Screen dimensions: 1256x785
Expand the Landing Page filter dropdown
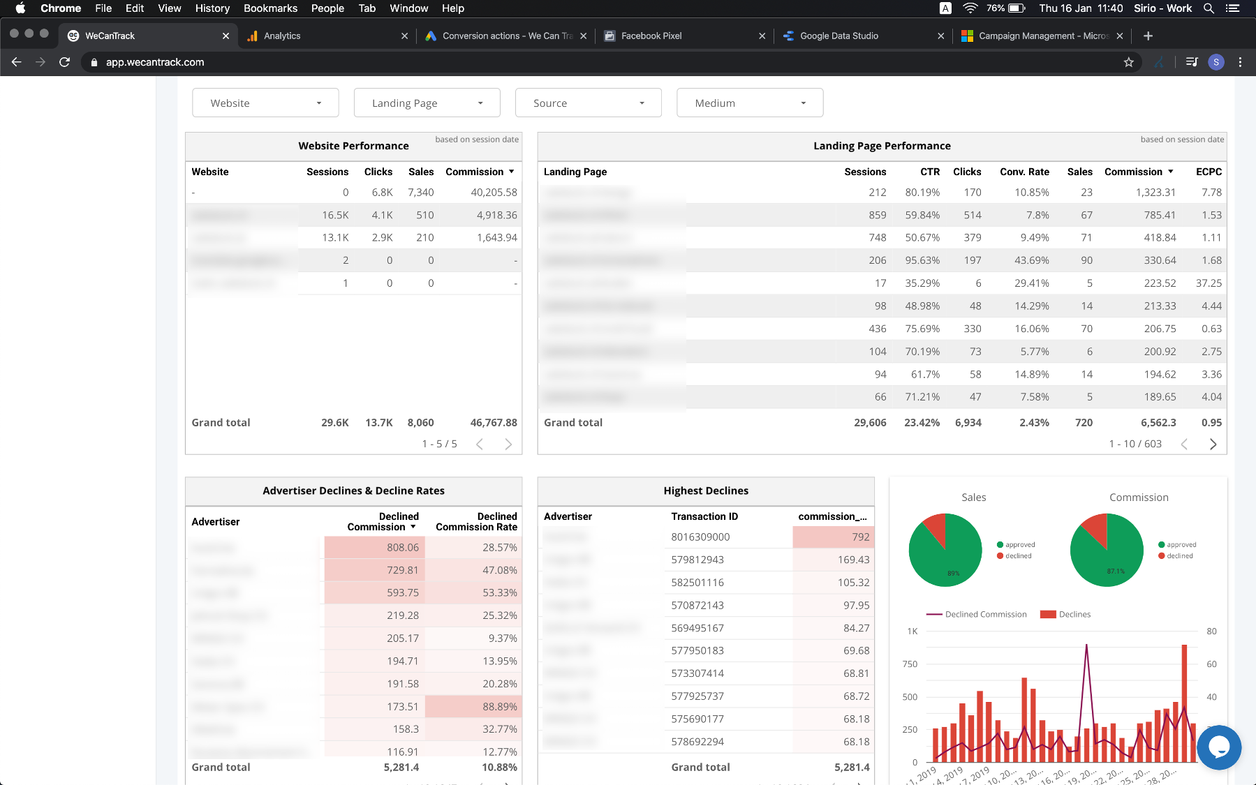(427, 103)
